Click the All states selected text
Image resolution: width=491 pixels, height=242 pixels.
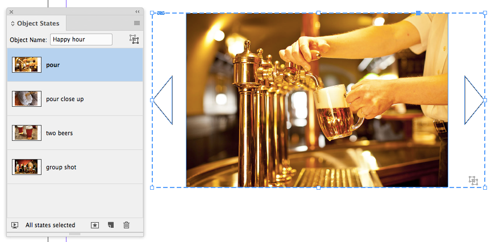click(51, 225)
